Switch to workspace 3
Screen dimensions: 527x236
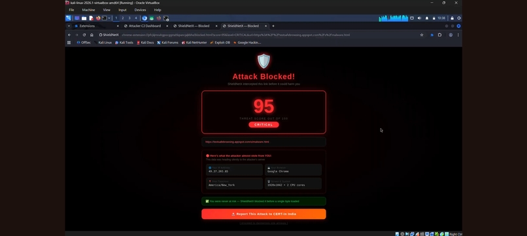tap(129, 18)
